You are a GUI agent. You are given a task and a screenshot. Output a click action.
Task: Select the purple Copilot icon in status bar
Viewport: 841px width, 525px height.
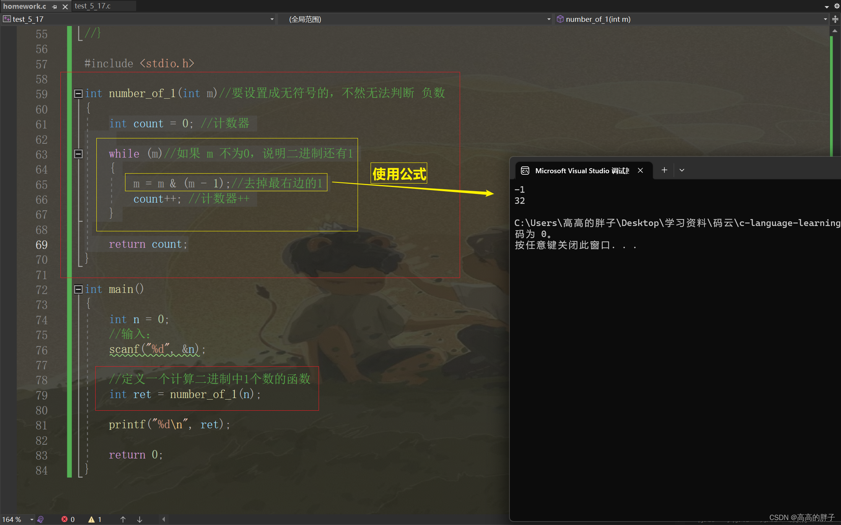click(41, 519)
